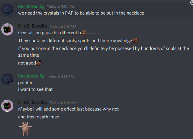Click the 'Today at 3:13 AM' timestamp
The height and width of the screenshot is (139, 193).
point(63,26)
